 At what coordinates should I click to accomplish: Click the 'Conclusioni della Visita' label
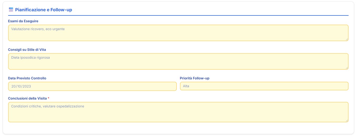coord(27,98)
